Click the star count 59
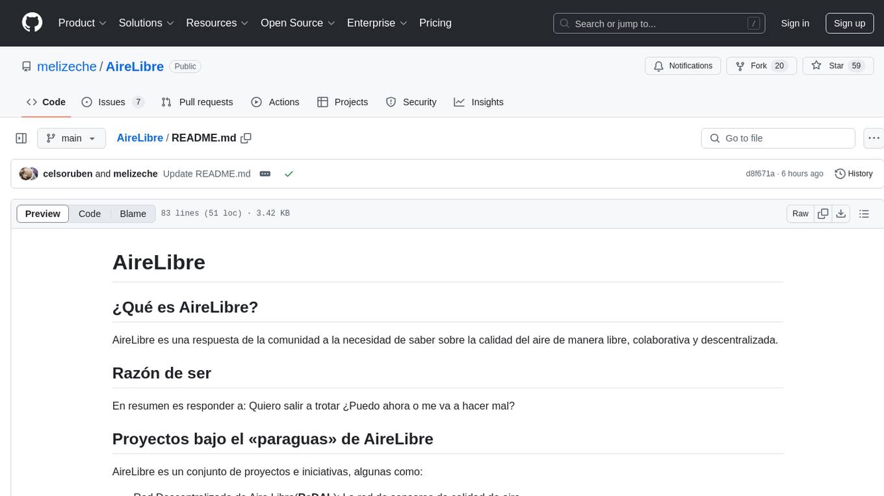The width and height of the screenshot is (884, 496). 856,66
